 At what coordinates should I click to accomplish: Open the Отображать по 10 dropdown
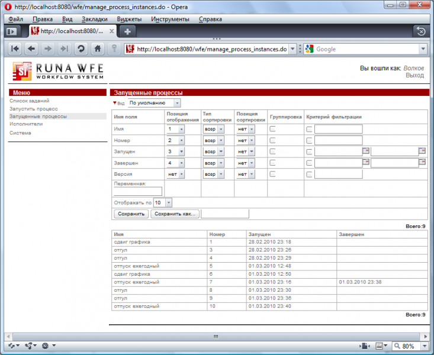pos(163,203)
